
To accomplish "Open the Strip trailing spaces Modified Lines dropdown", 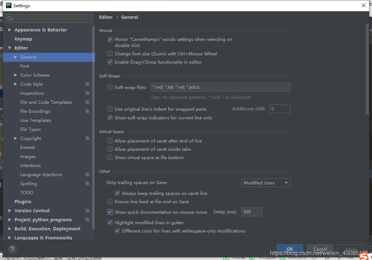I will pos(266,183).
